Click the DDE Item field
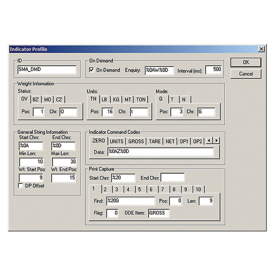Image resolution: width=275 pixels, height=275 pixels. click(159, 213)
